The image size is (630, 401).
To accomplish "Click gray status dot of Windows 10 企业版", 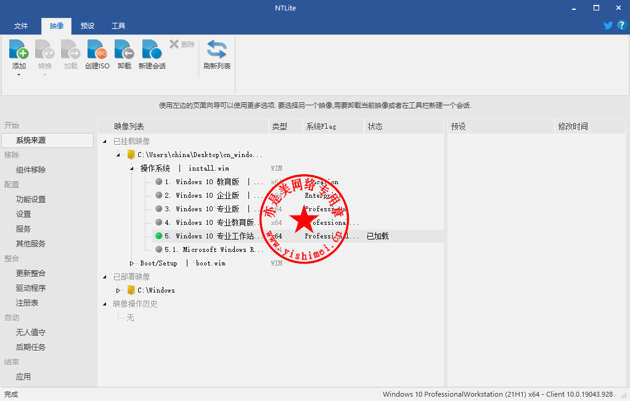I will (x=158, y=195).
